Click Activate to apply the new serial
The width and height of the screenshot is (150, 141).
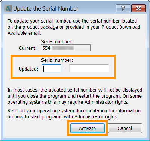coord(87,128)
